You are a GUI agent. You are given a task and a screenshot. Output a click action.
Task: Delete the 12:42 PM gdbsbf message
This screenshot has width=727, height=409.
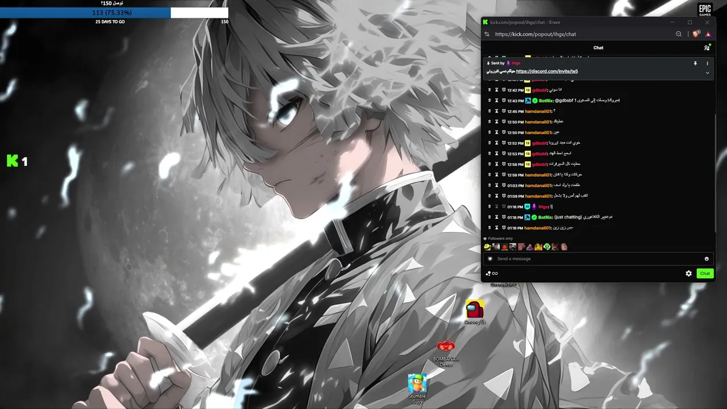490,90
